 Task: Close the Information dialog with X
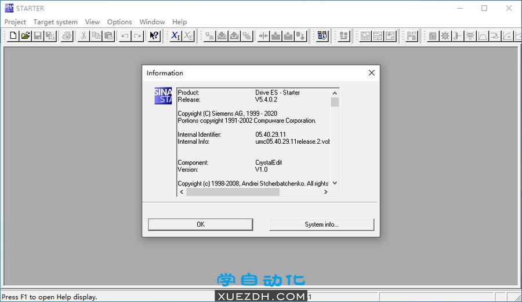pyautogui.click(x=372, y=73)
